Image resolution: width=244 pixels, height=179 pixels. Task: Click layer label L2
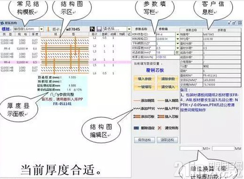click(94, 46)
